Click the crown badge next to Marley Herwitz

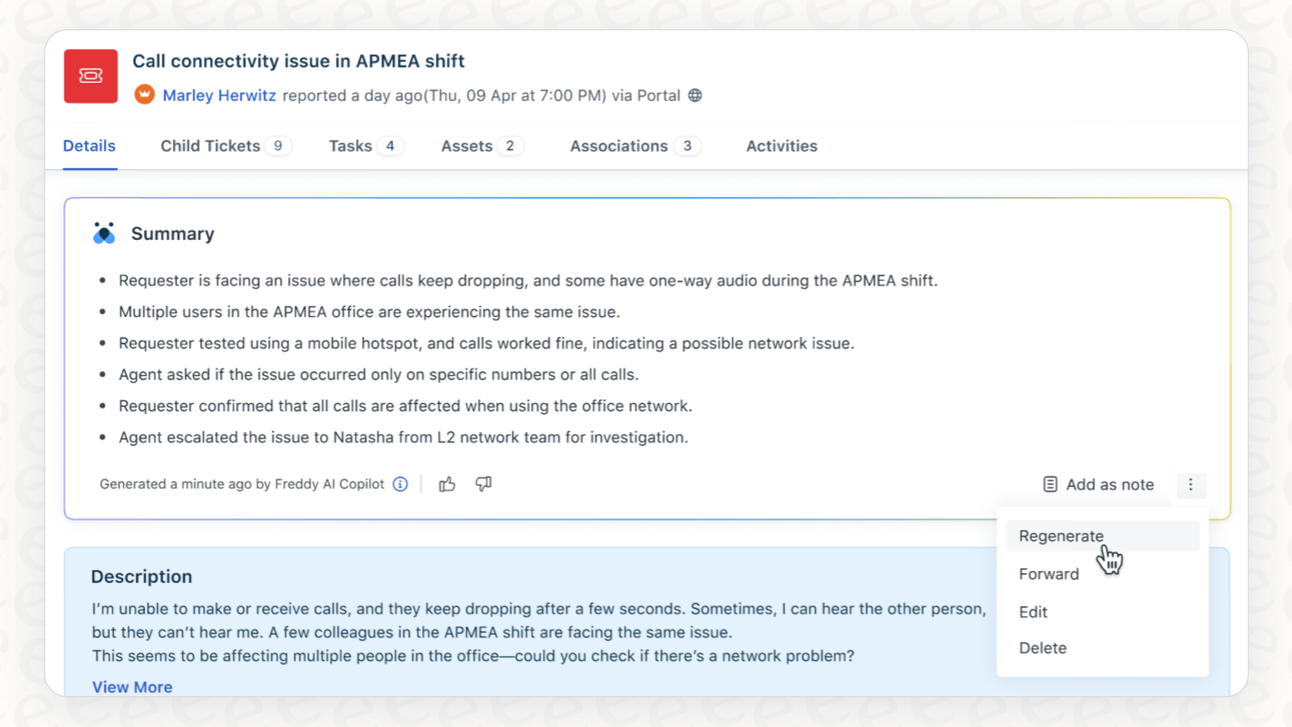145,95
